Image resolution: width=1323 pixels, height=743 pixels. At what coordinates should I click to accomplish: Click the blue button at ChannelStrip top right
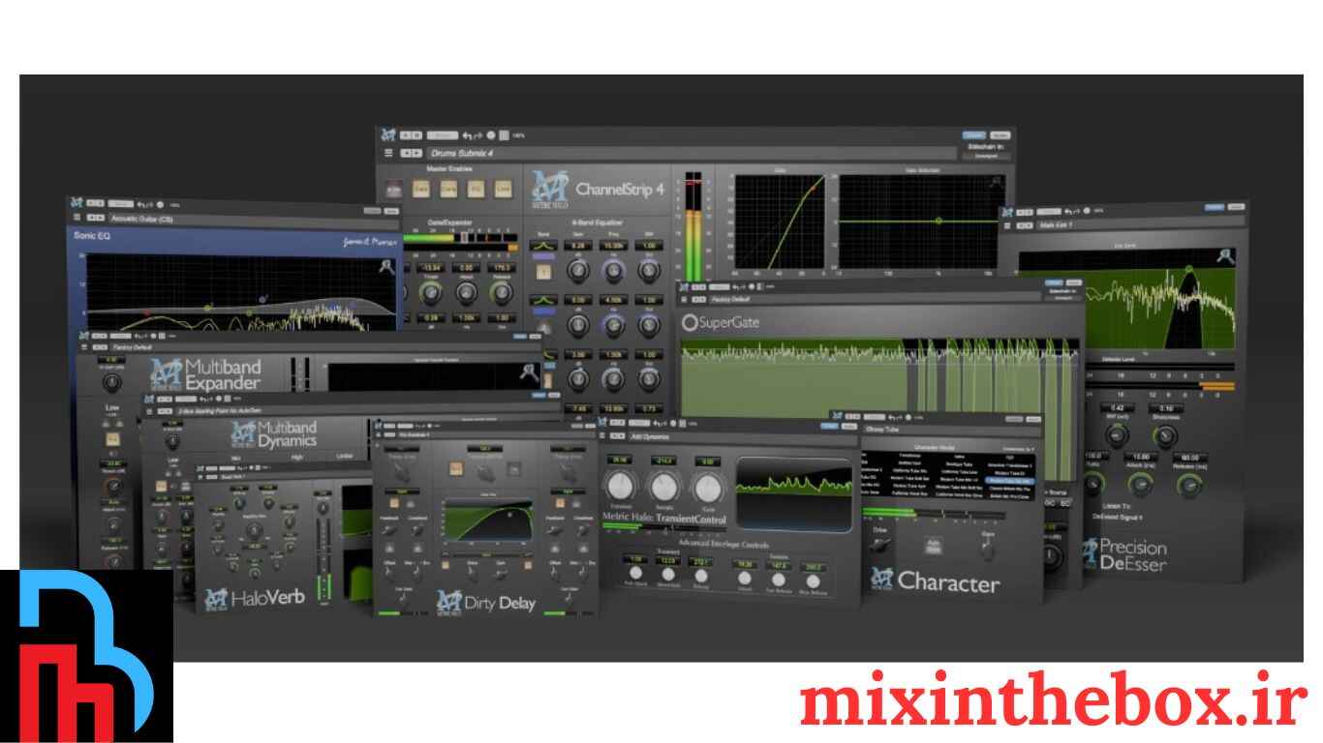click(973, 135)
